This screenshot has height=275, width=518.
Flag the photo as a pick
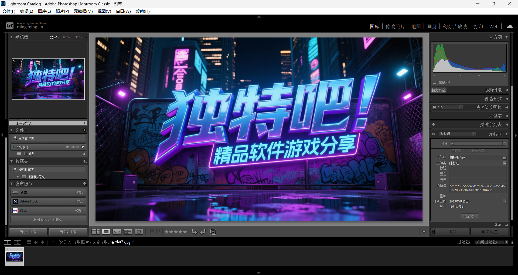152,232
